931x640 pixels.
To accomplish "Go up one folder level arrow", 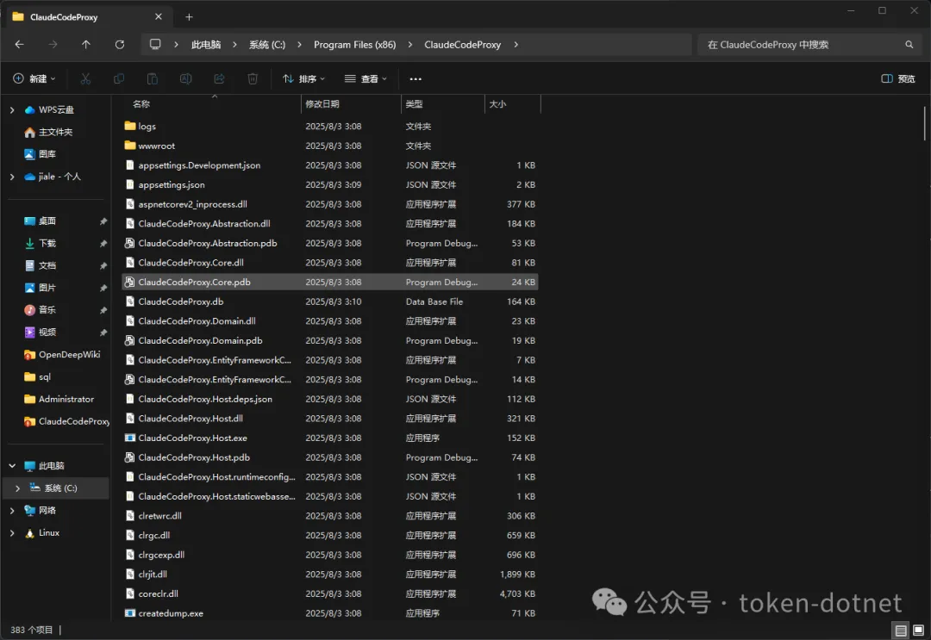I will coord(86,45).
